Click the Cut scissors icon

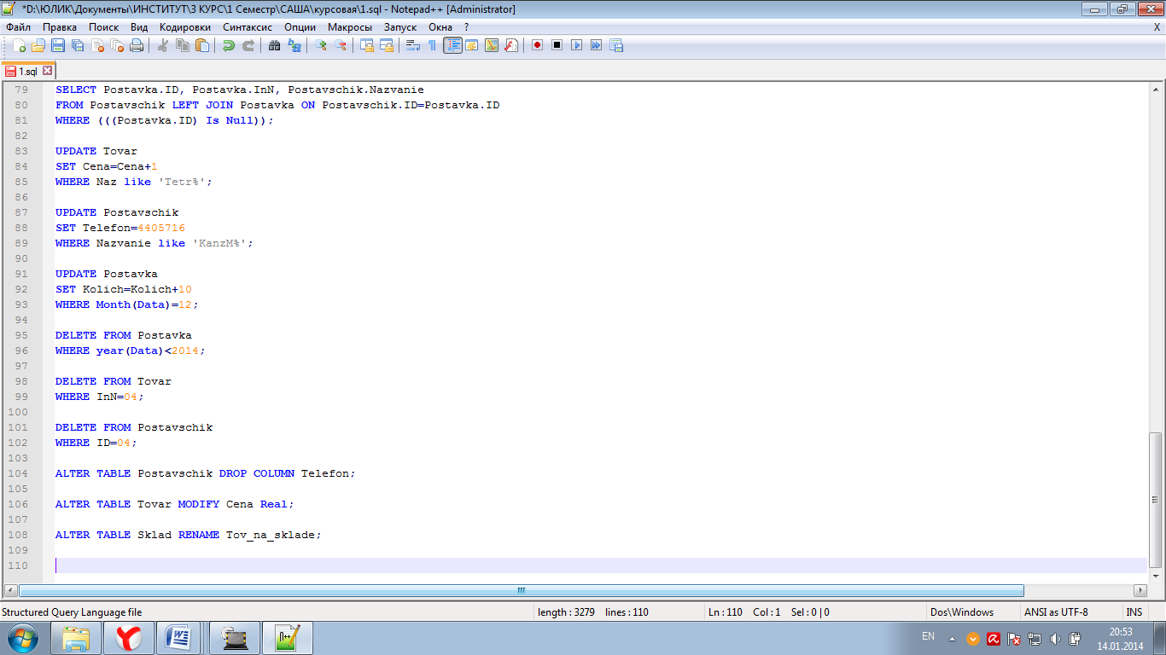coord(162,45)
